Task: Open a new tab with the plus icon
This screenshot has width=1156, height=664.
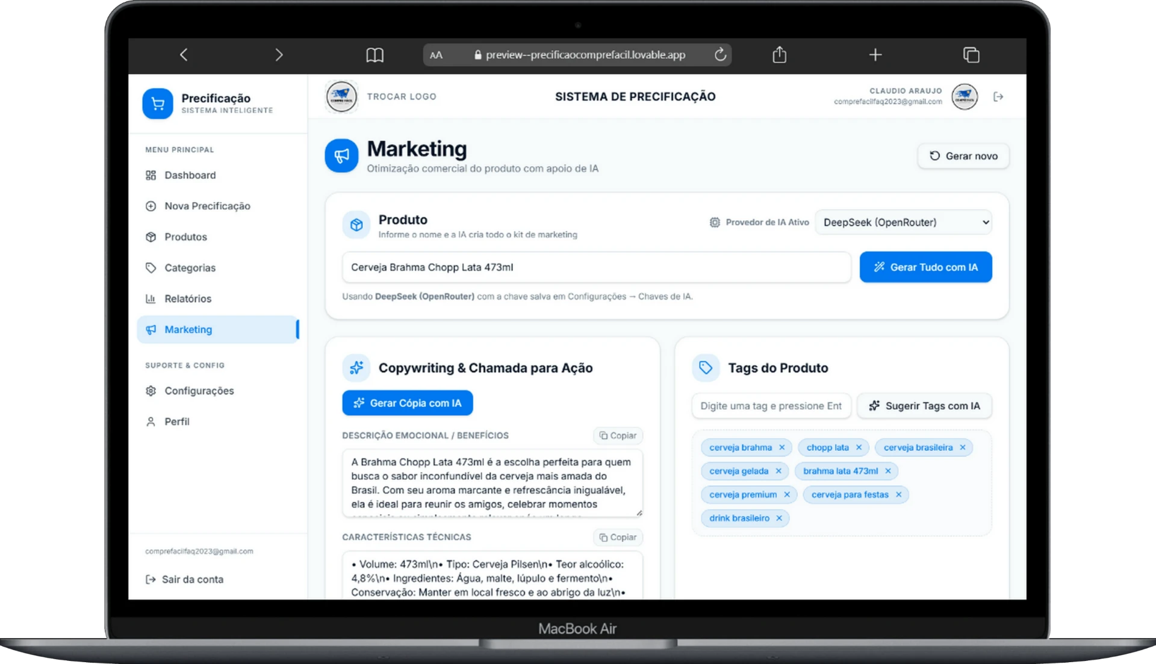Action: 875,55
